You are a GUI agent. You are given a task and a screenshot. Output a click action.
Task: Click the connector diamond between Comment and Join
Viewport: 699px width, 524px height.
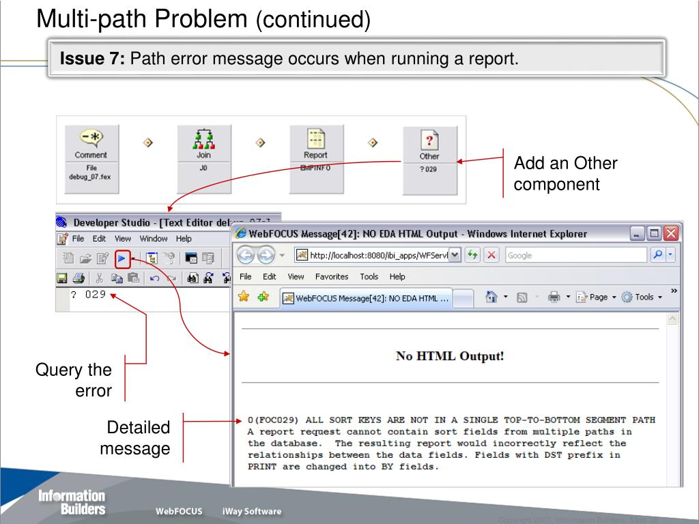[148, 143]
